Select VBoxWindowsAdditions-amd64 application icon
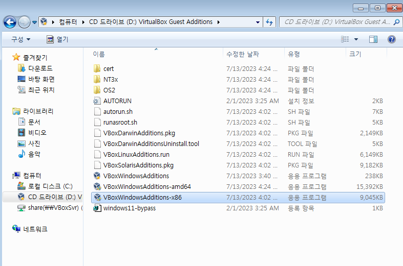This screenshot has width=403, height=266. click(97, 186)
